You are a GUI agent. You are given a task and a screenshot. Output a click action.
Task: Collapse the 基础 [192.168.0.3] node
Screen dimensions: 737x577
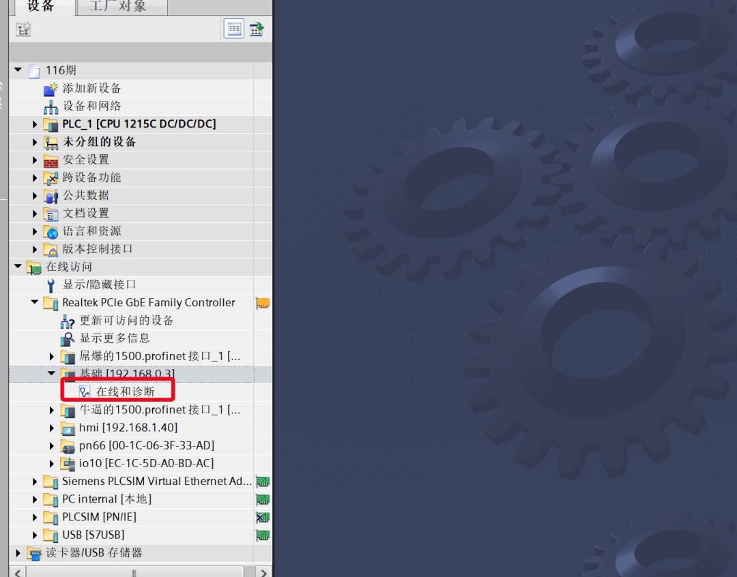pyautogui.click(x=52, y=374)
